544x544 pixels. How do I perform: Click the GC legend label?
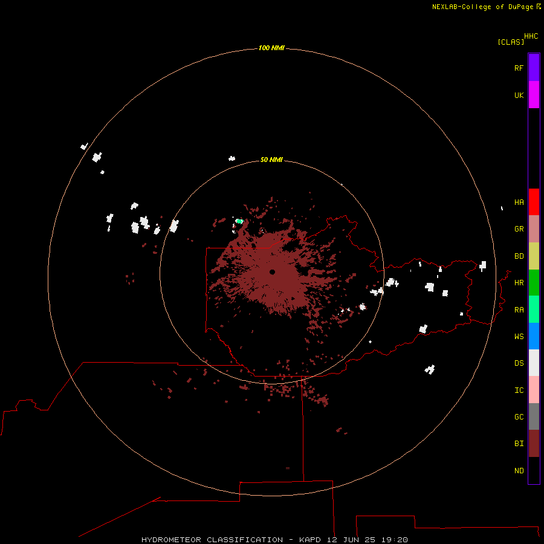point(519,417)
